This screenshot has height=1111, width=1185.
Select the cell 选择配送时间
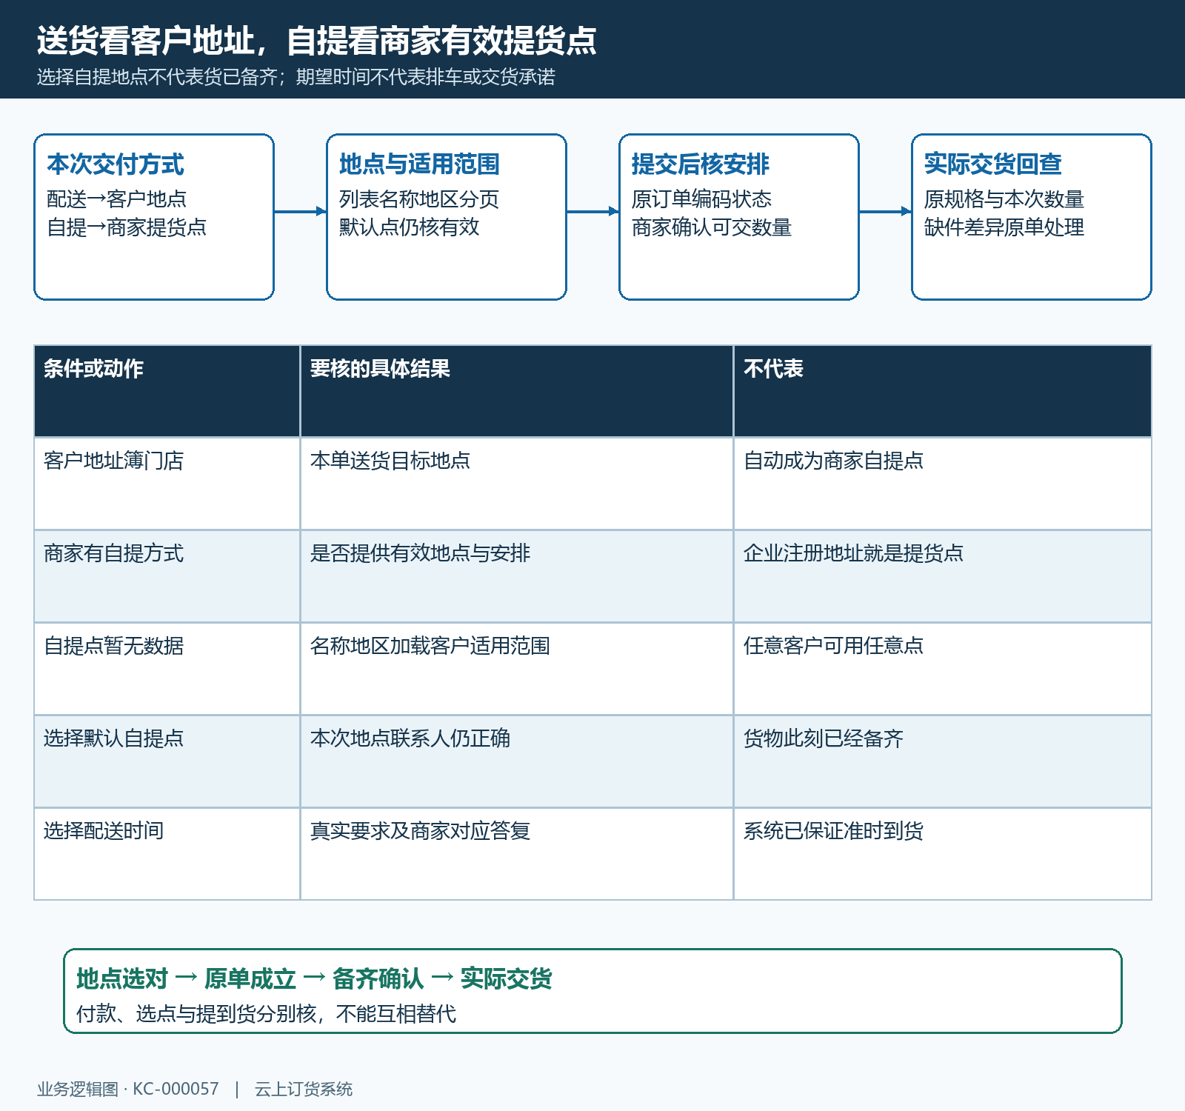(x=167, y=854)
